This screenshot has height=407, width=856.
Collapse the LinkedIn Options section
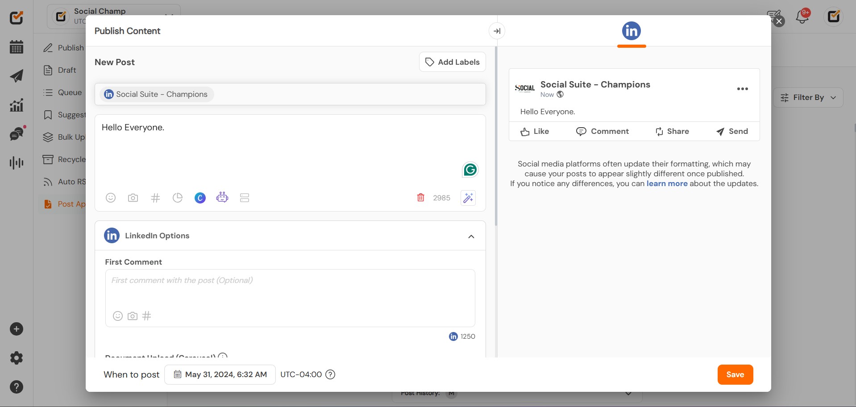[x=471, y=236]
